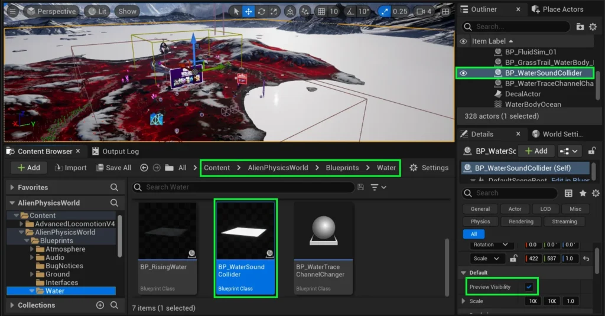Click the Save All button
The image size is (605, 316).
[113, 168]
